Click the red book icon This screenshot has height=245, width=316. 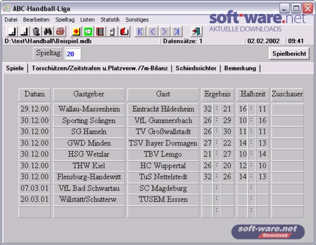tap(124, 31)
